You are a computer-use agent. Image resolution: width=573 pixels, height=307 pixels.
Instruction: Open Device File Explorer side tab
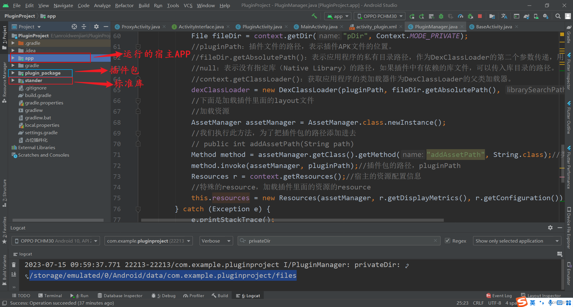pyautogui.click(x=569, y=228)
